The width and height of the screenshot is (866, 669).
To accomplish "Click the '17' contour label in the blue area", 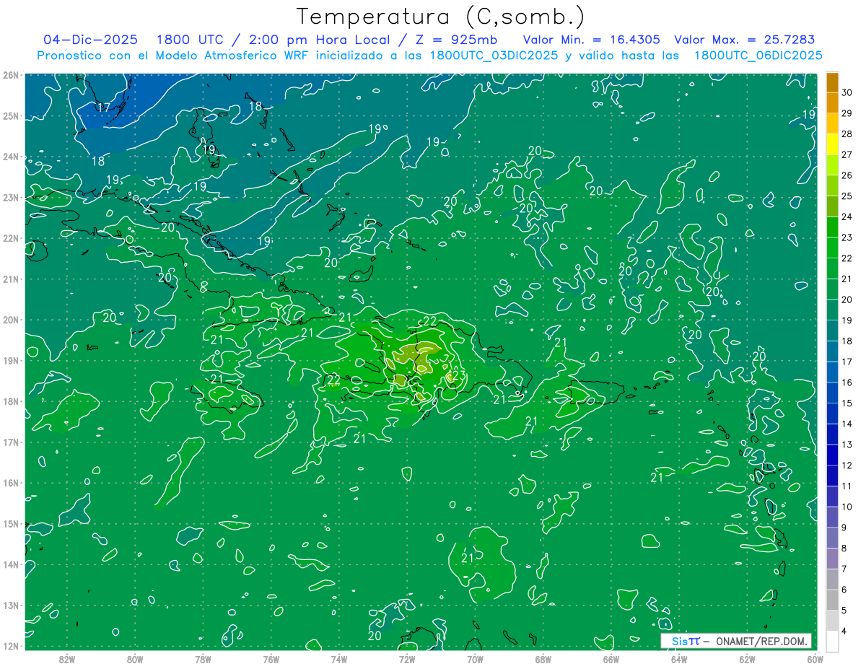I will click(x=103, y=107).
